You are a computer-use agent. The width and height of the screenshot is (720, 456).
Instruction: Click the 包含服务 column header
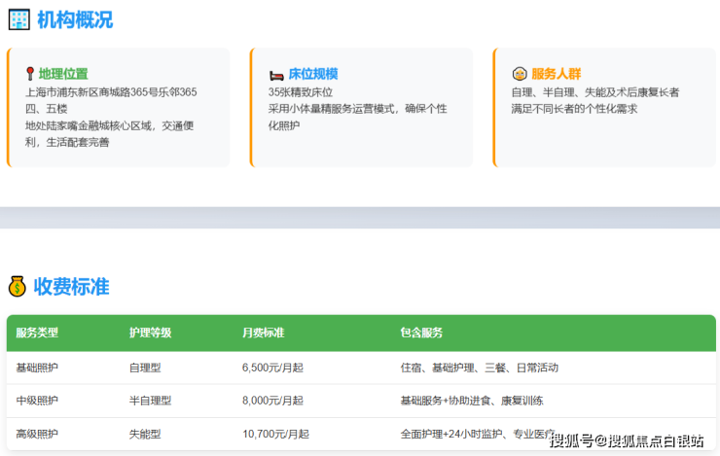pos(421,333)
